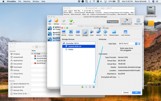
Task: Select the Sun 8.1.1 virtual machine
Action: pyautogui.click(x=54, y=33)
